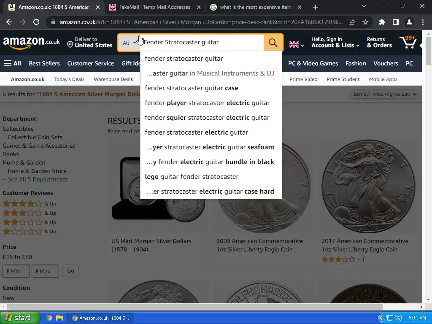Choose suggestion fender player stratocaster electric guitar
432x324 pixels.
pos(211,103)
